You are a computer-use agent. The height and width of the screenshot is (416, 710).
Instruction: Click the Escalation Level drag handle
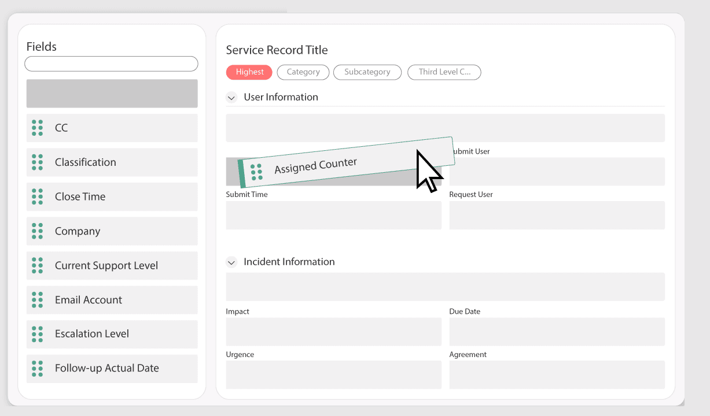38,334
